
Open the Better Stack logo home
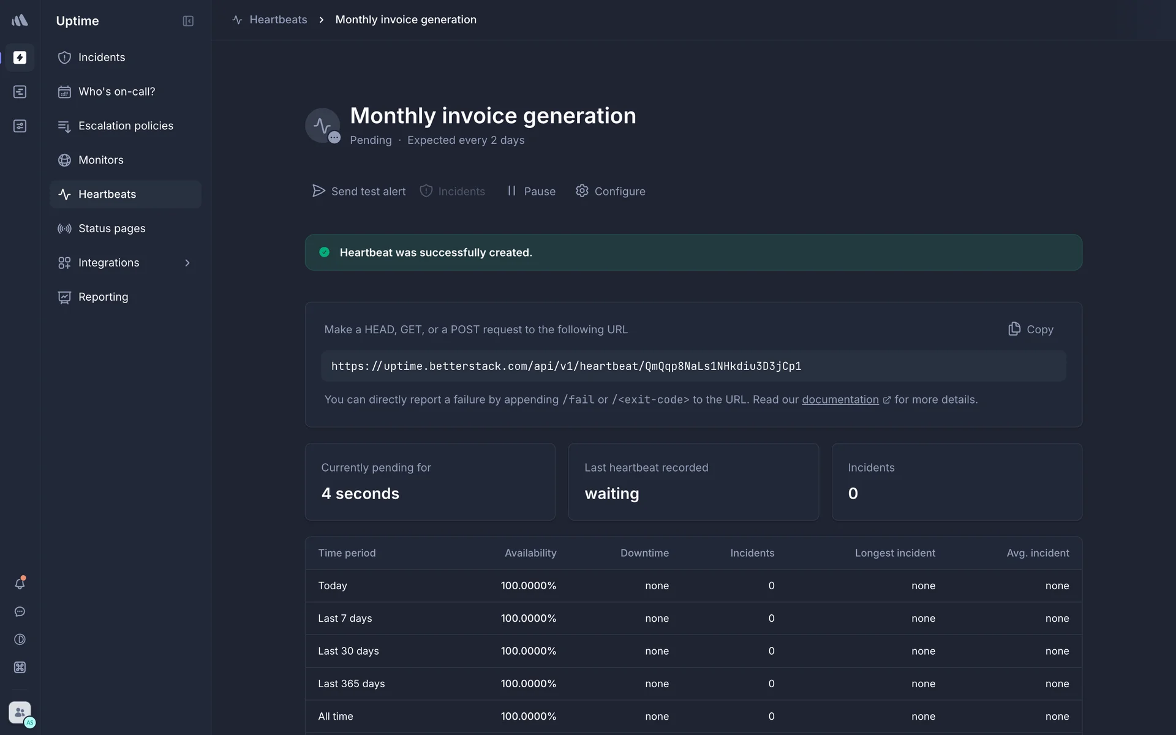(20, 20)
